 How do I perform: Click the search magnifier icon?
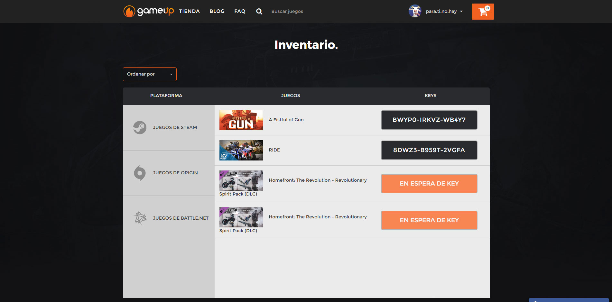tap(259, 12)
